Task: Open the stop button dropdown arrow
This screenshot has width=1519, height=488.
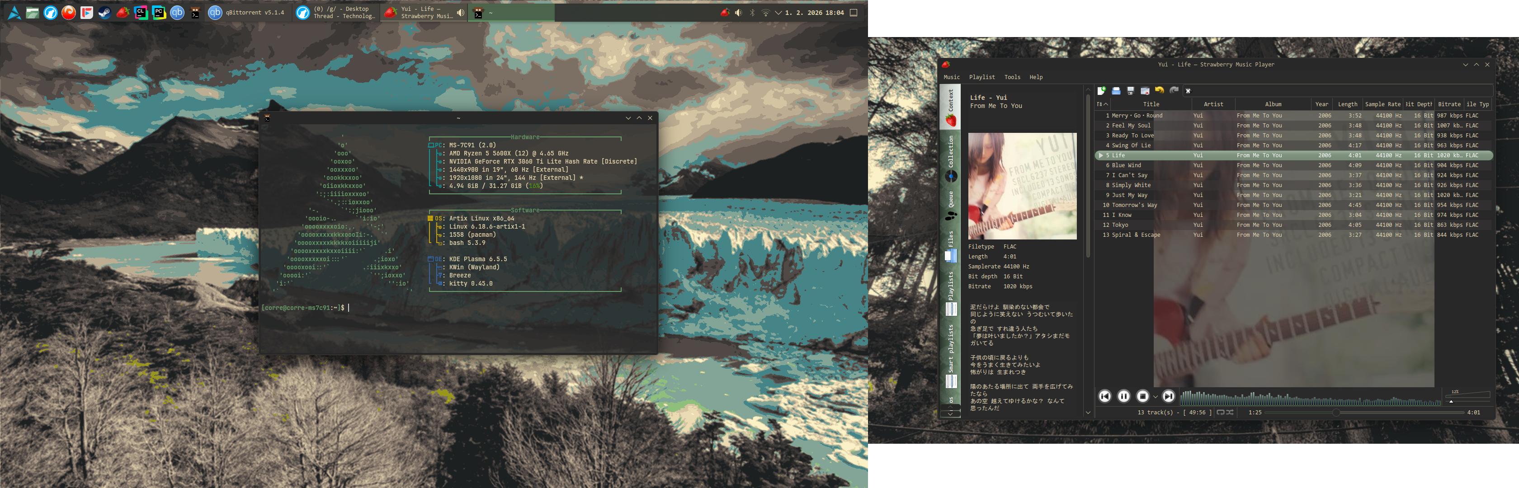Action: click(x=1155, y=397)
